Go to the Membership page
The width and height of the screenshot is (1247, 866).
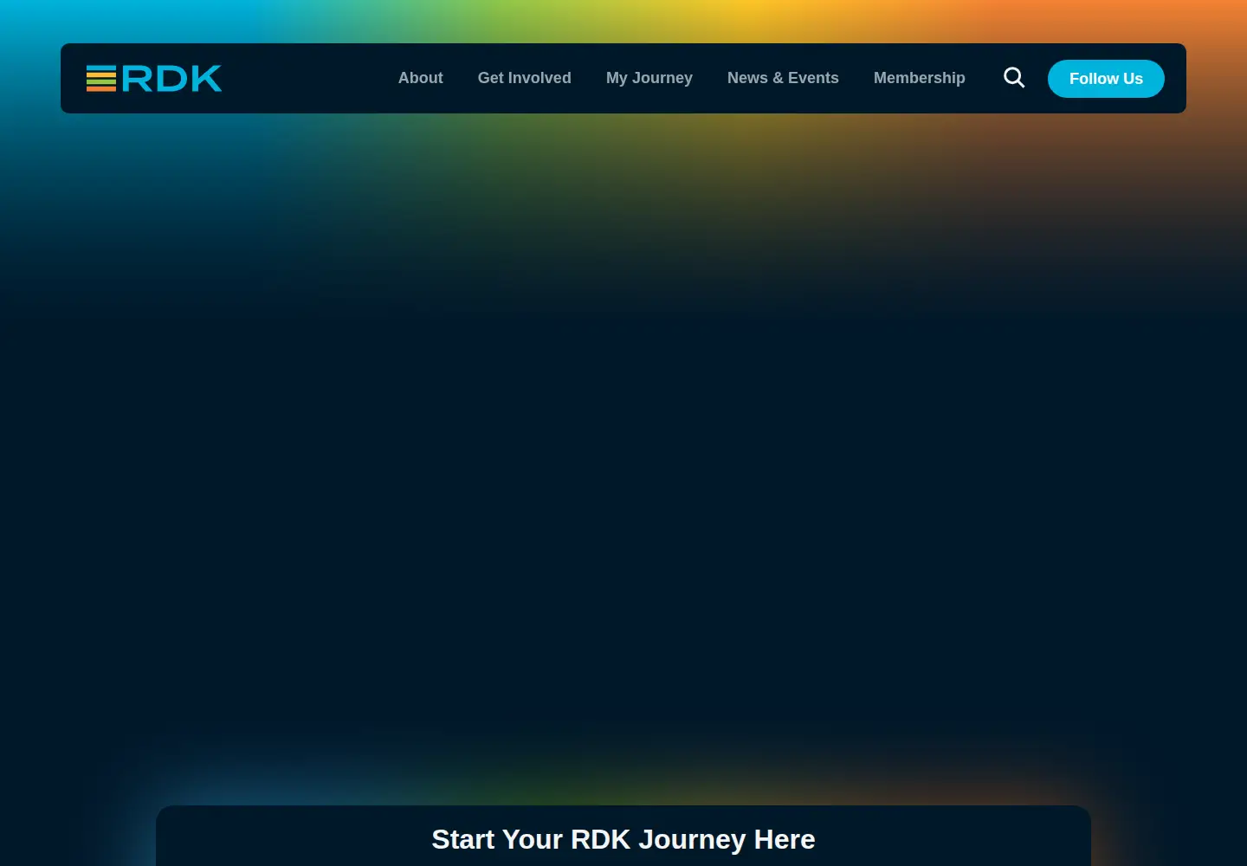(x=919, y=78)
